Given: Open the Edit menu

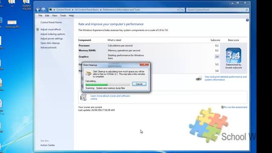Looking at the screenshot, I should [x=47, y=16].
